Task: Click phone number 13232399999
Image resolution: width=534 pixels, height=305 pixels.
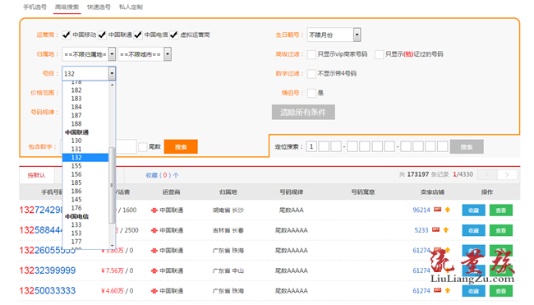Action: click(48, 270)
